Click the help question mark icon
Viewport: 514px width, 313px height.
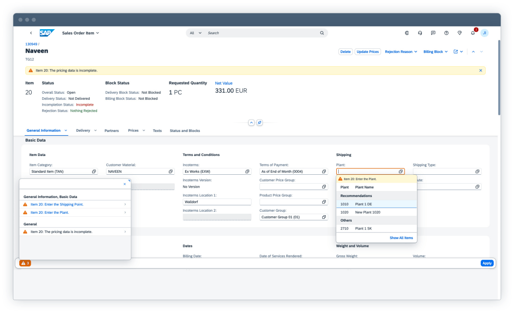tap(446, 33)
